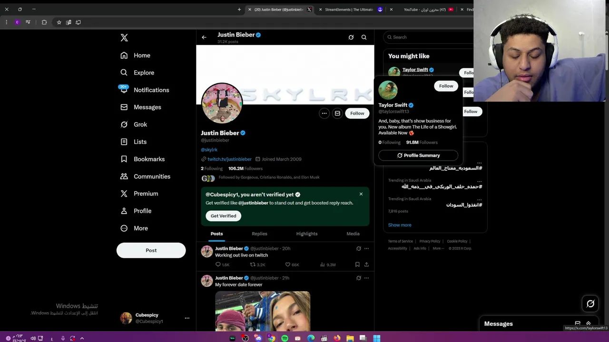Click the floating Grok button
This screenshot has height=342, width=609.
tap(590, 304)
